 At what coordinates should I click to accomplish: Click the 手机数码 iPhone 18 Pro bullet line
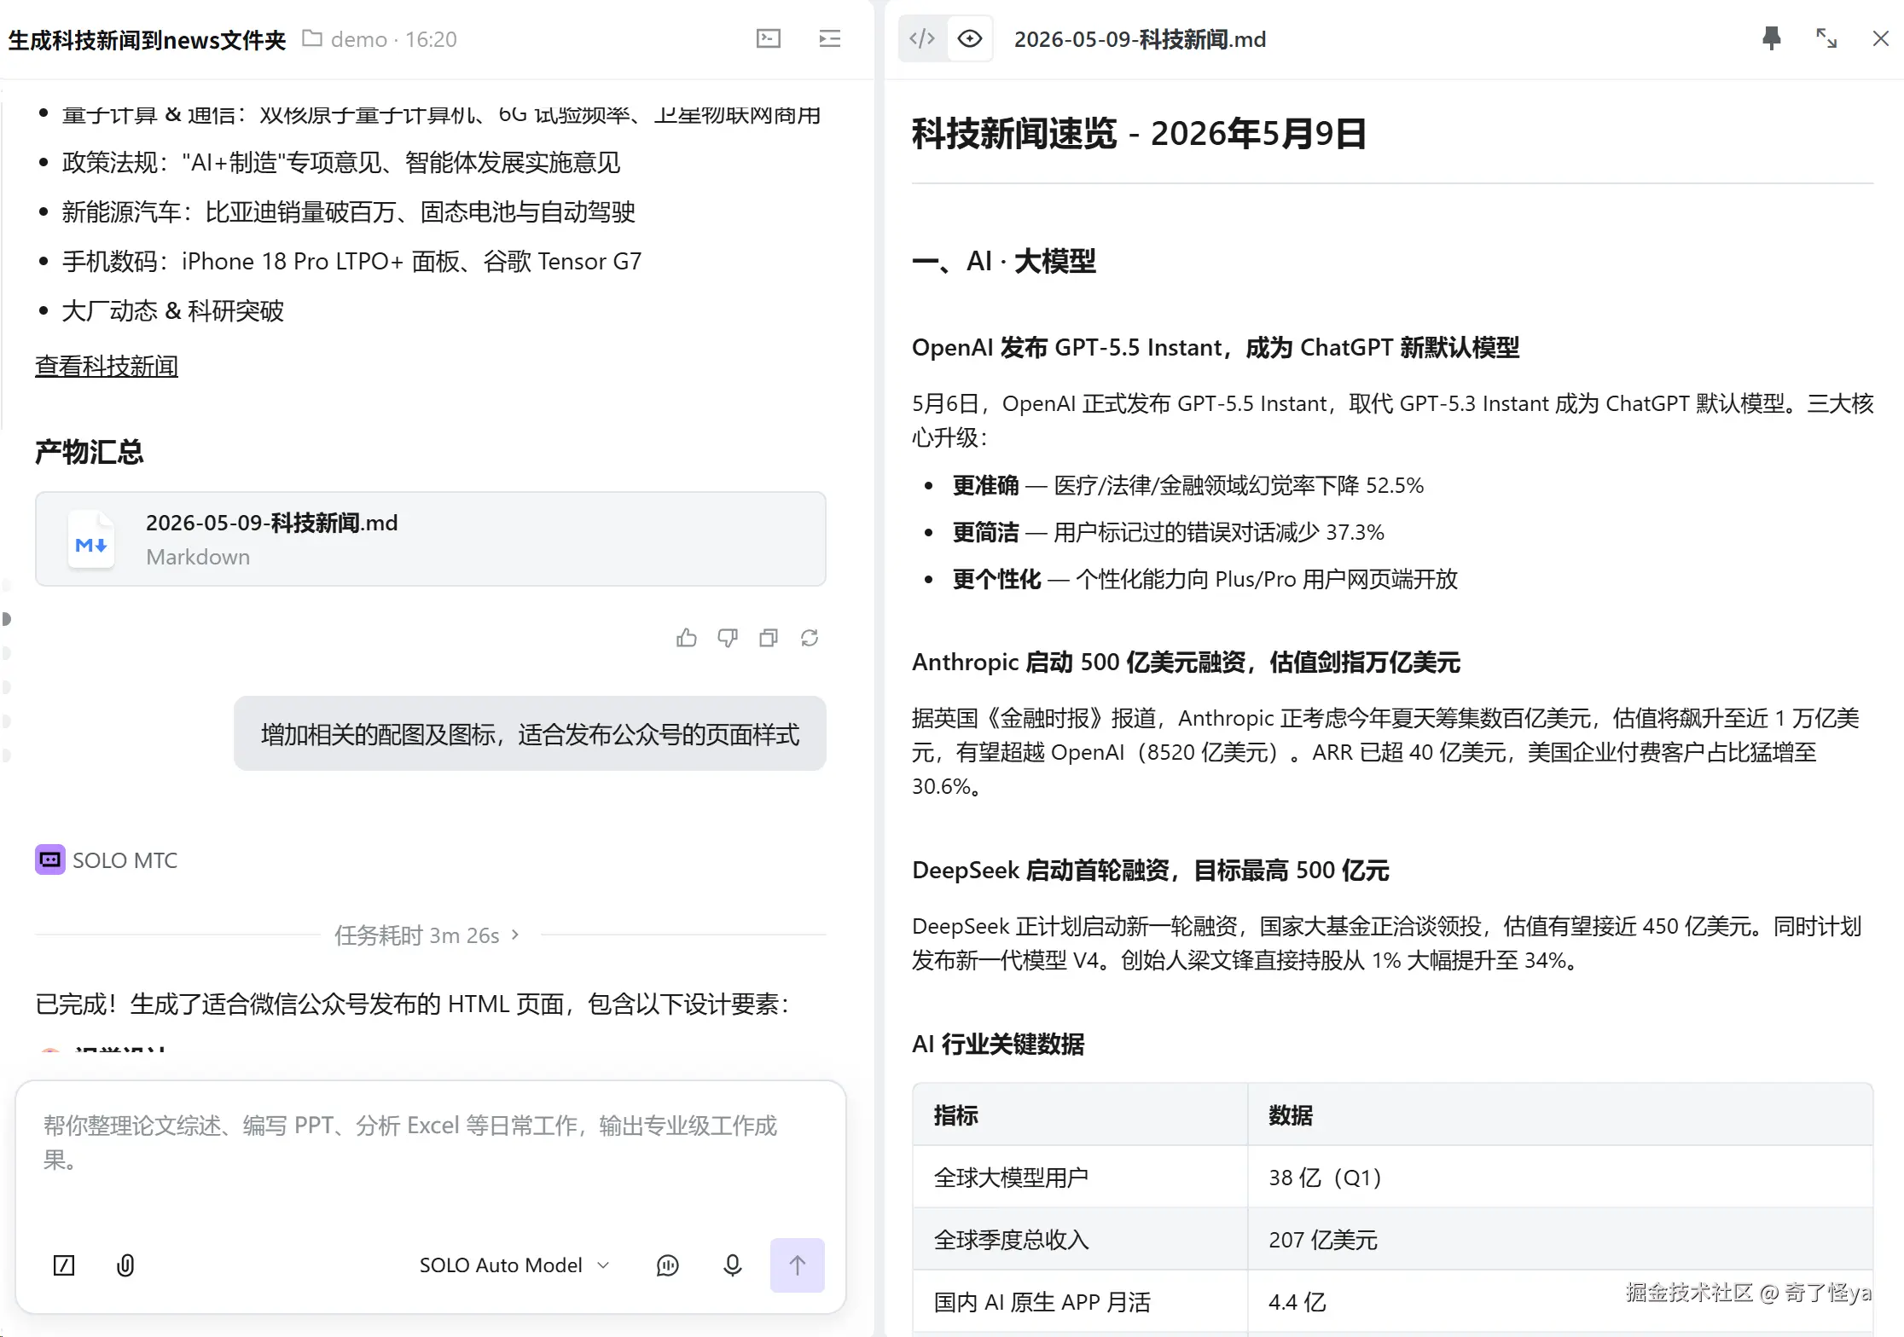351,261
